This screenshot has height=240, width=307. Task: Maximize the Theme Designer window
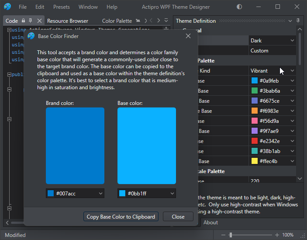point(278,7)
